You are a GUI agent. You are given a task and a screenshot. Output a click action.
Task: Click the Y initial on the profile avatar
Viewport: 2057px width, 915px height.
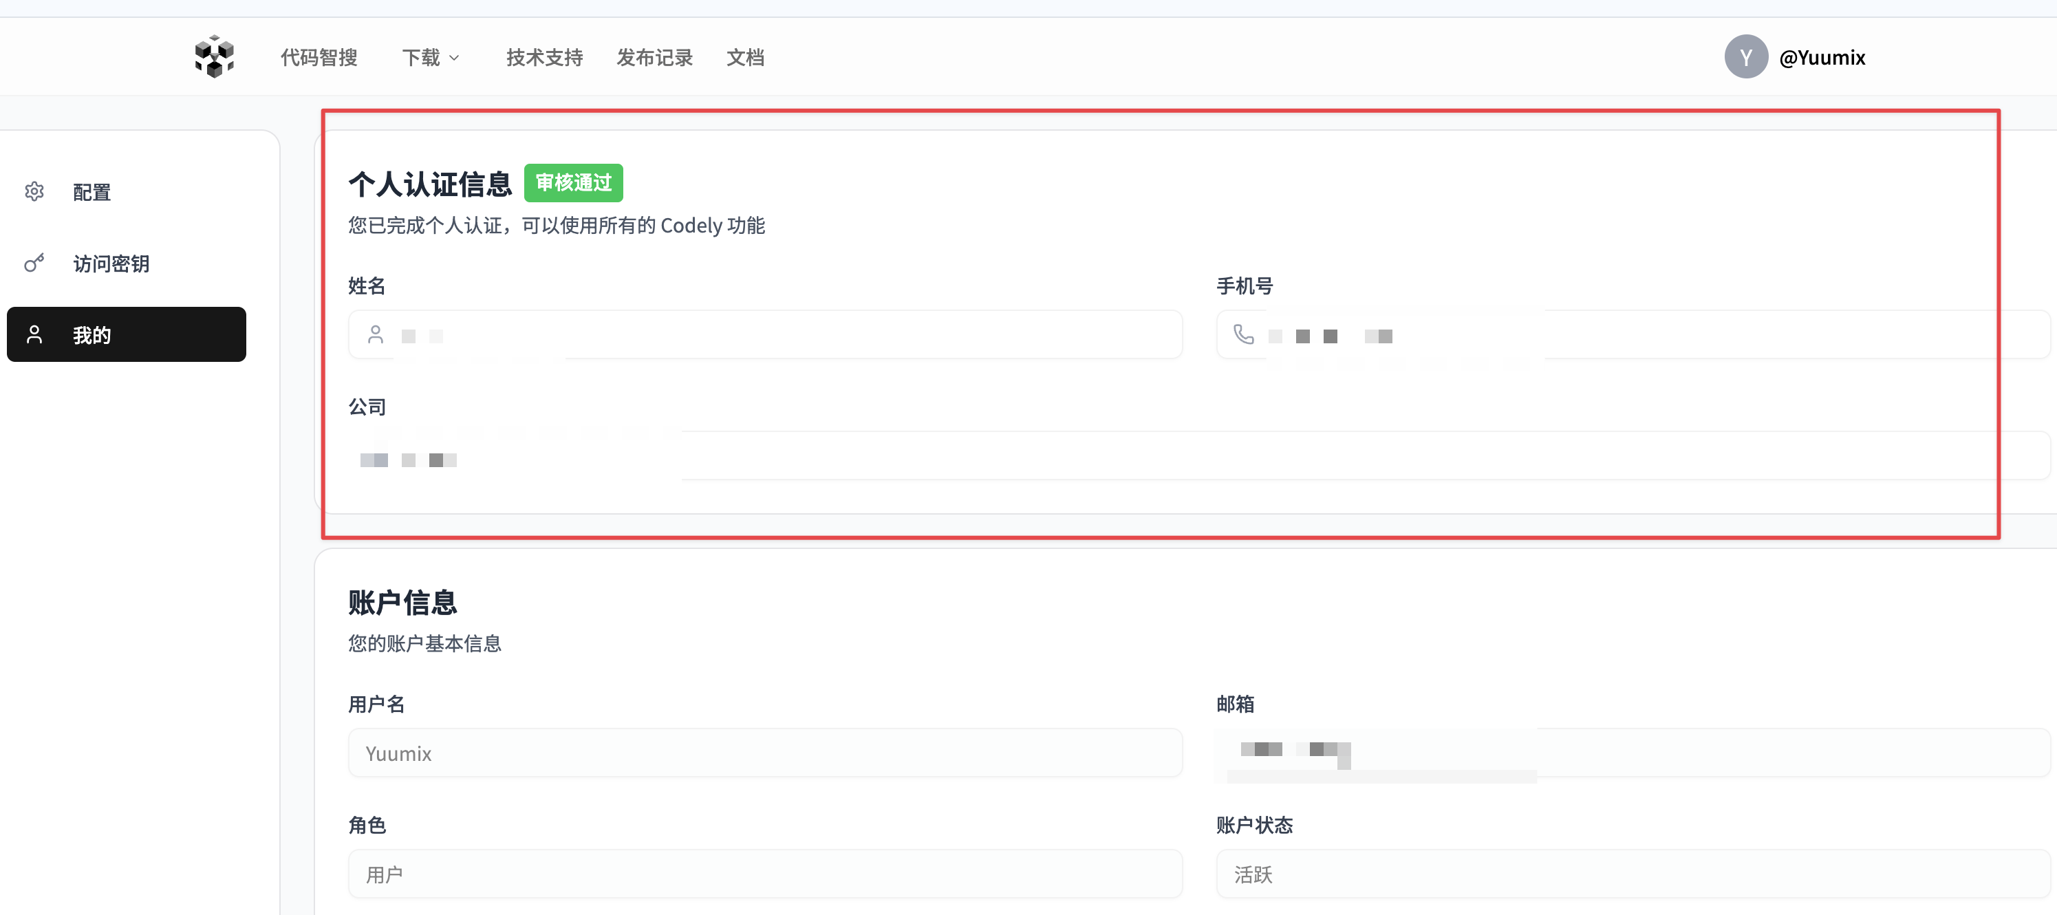1746,56
